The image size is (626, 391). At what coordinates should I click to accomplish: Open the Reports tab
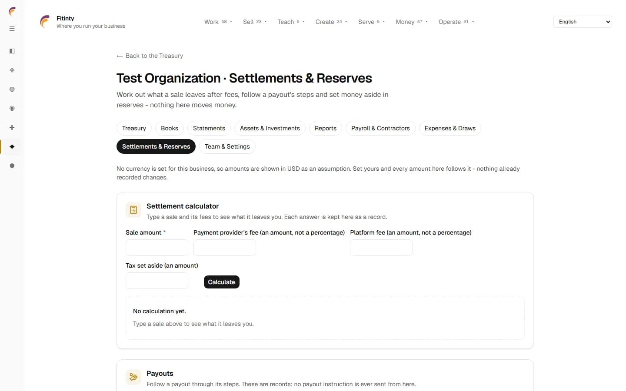[326, 128]
